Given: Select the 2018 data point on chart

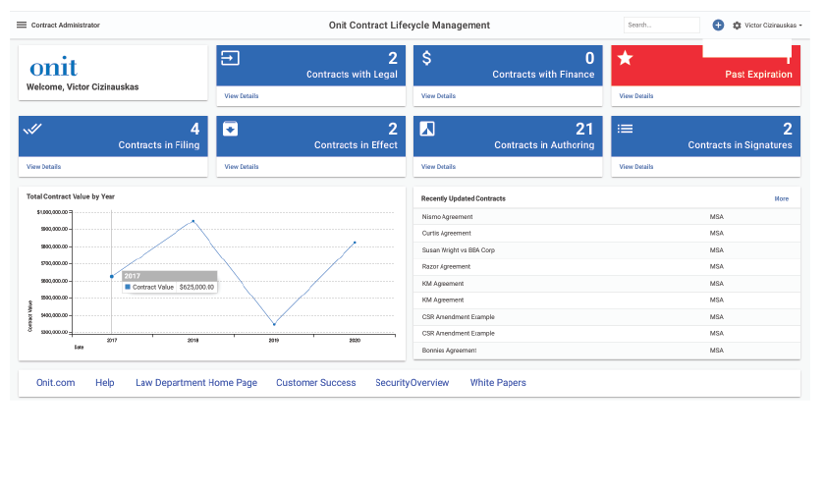Looking at the screenshot, I should click(193, 221).
